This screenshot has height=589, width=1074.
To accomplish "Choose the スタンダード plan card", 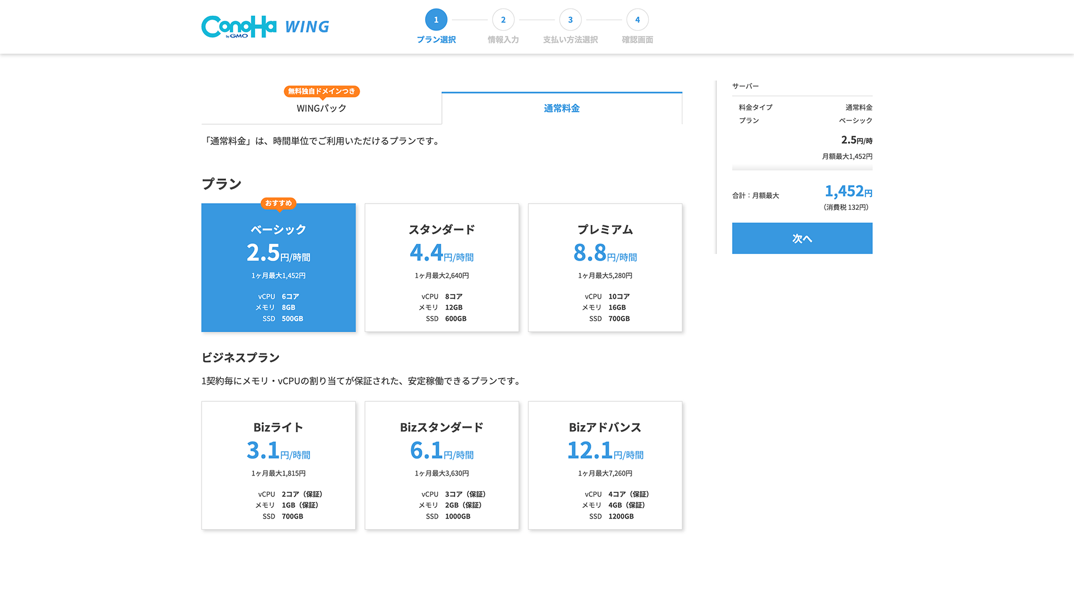I will (442, 267).
